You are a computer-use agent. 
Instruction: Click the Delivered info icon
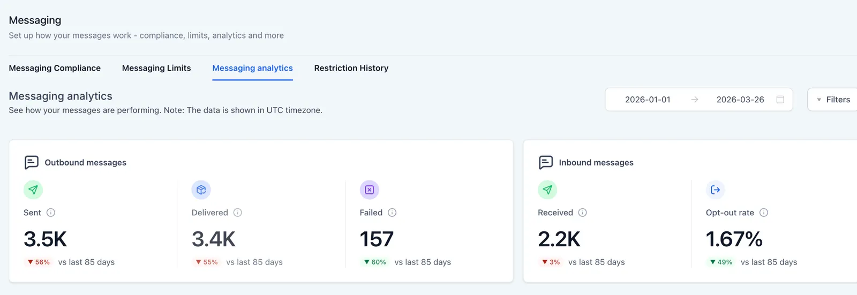point(238,213)
